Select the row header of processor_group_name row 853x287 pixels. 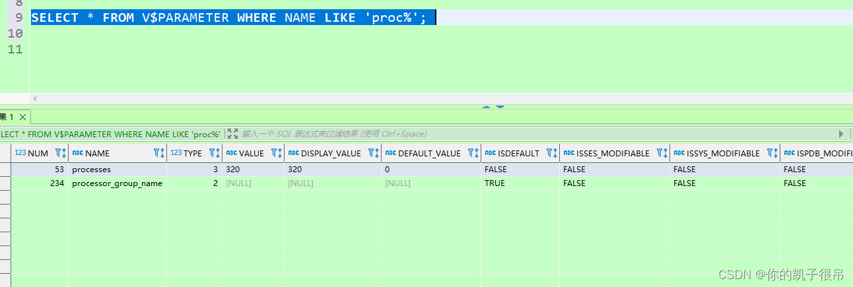click(x=5, y=183)
